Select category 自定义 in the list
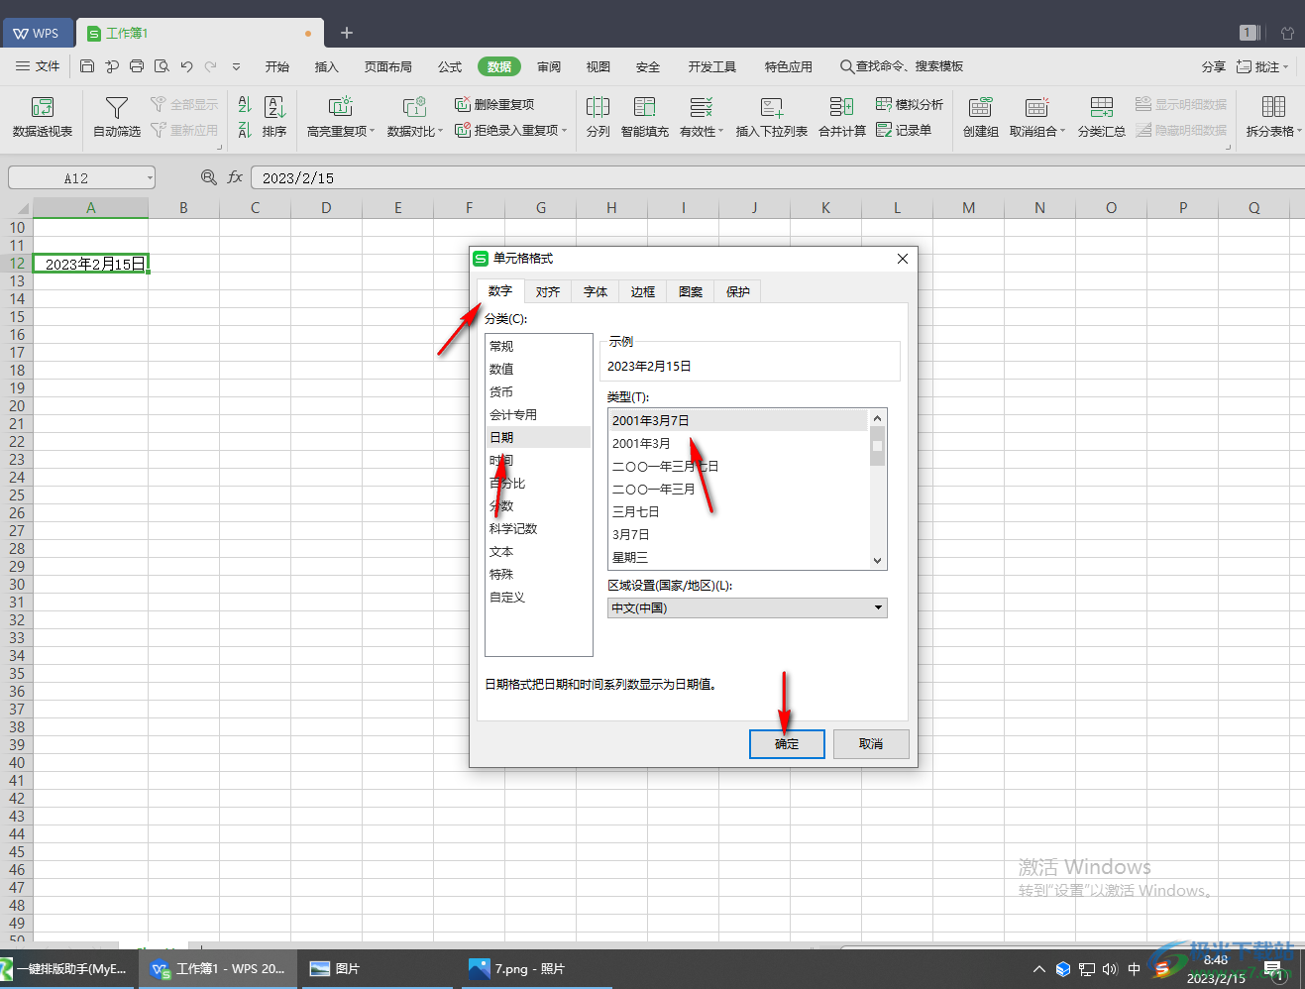 [538, 597]
